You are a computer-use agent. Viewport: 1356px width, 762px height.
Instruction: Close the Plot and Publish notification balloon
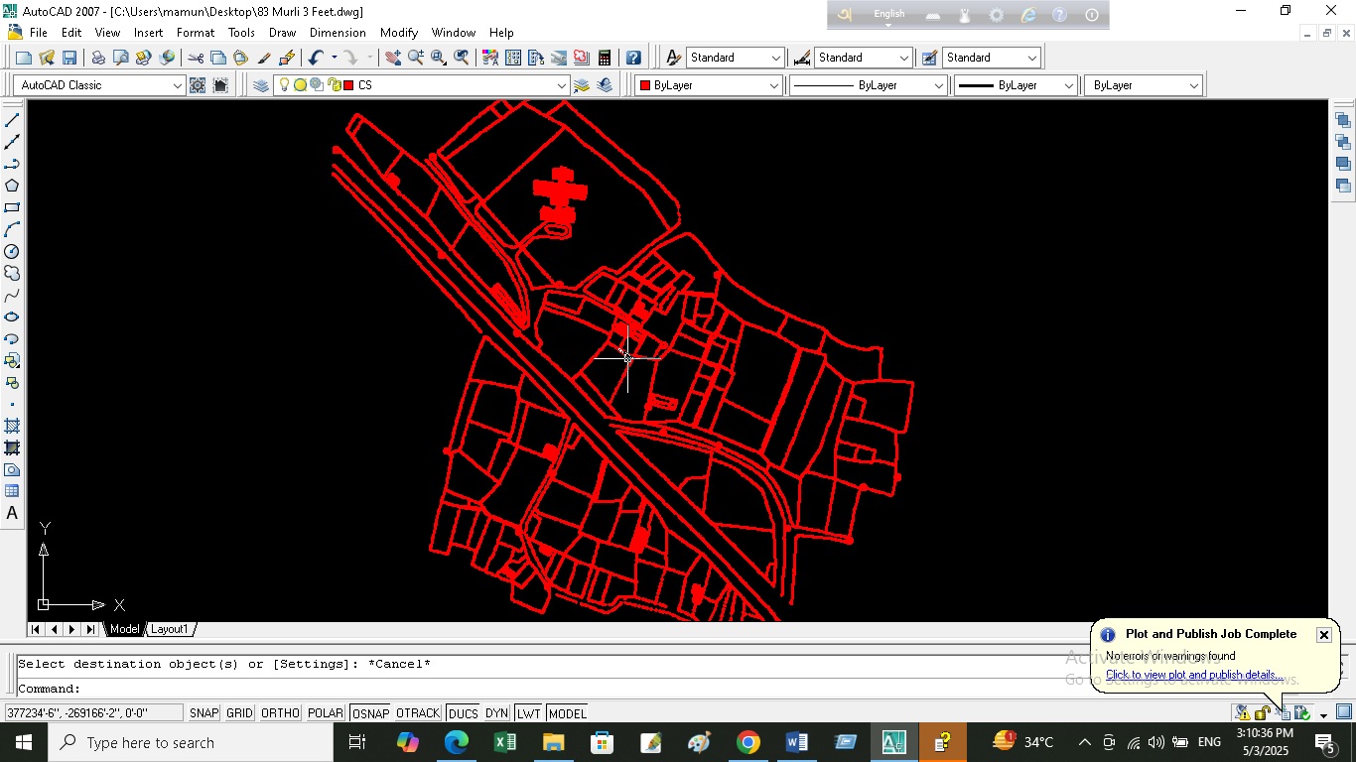1323,635
